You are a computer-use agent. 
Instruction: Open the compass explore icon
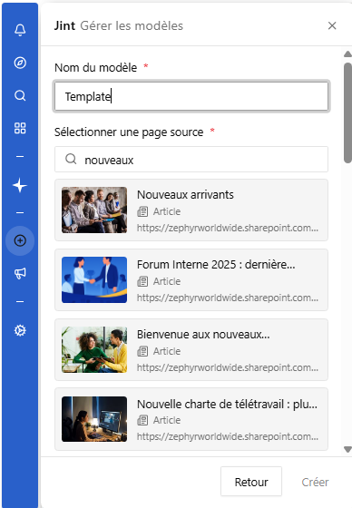click(20, 63)
